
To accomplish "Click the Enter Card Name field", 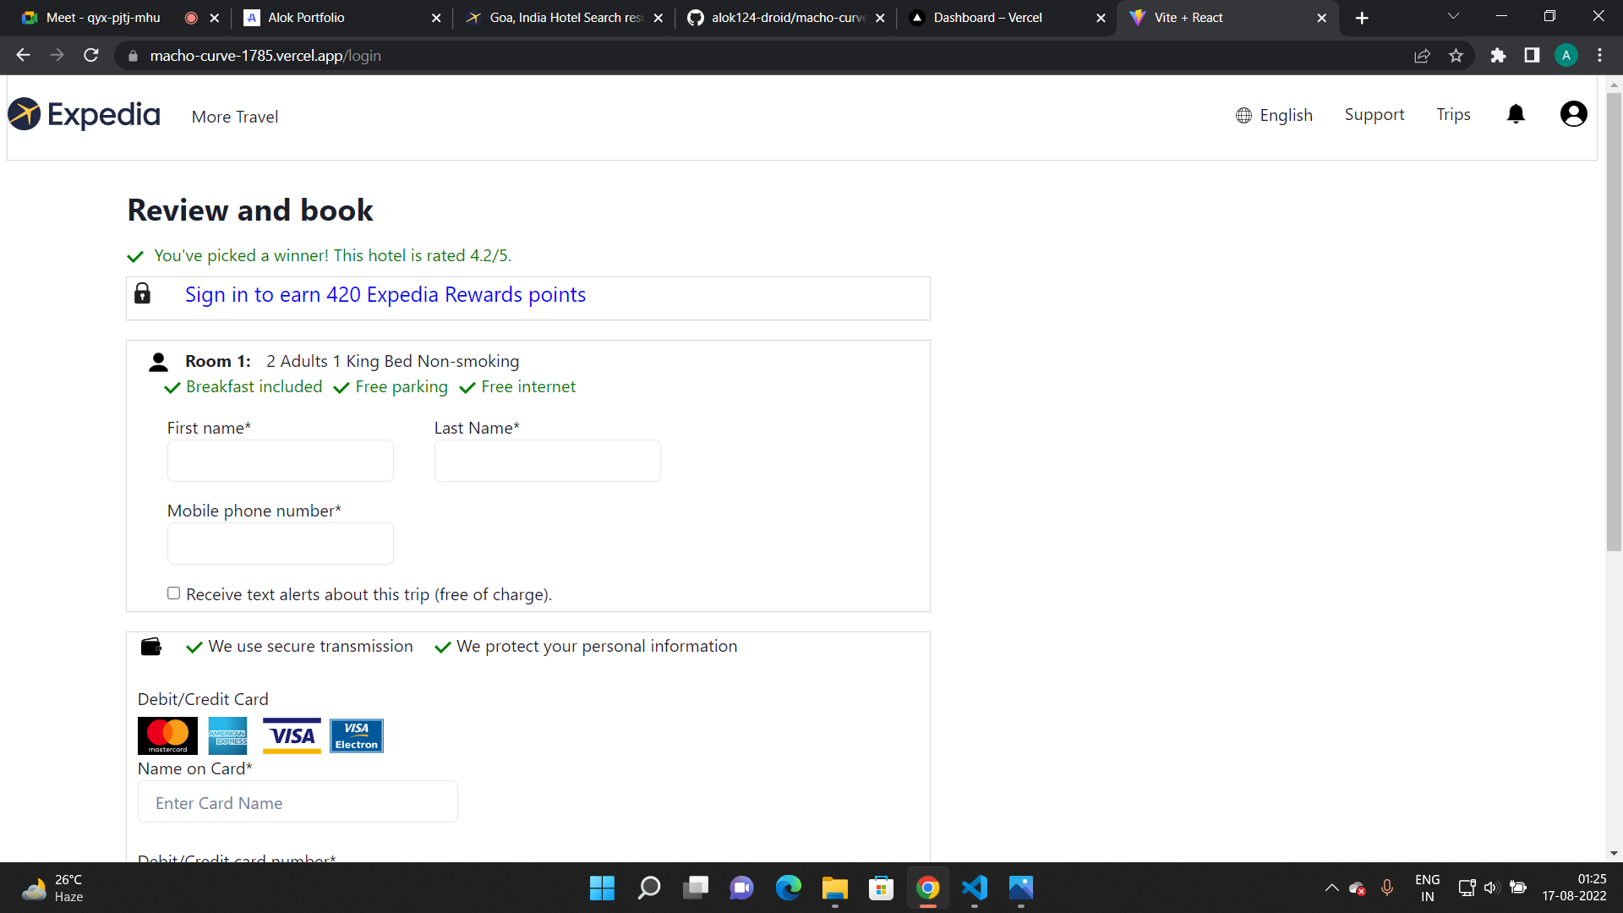I will click(x=298, y=801).
